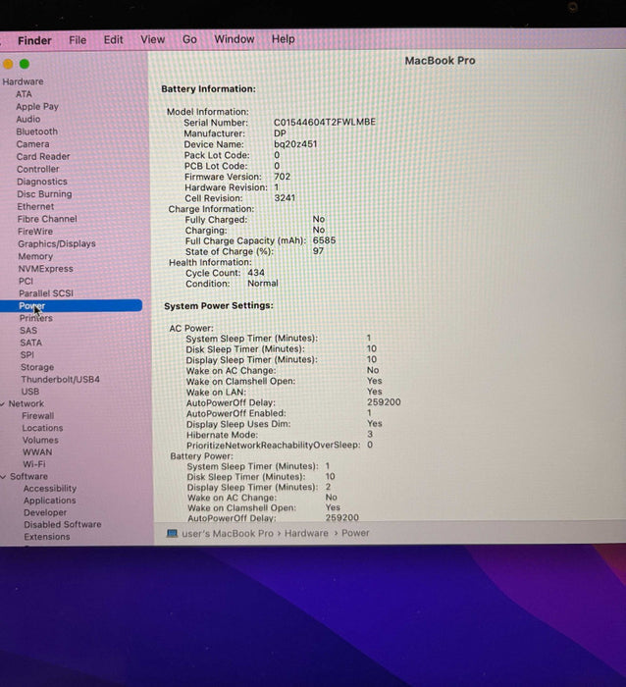Select NVMExpress in the sidebar

[x=45, y=269]
